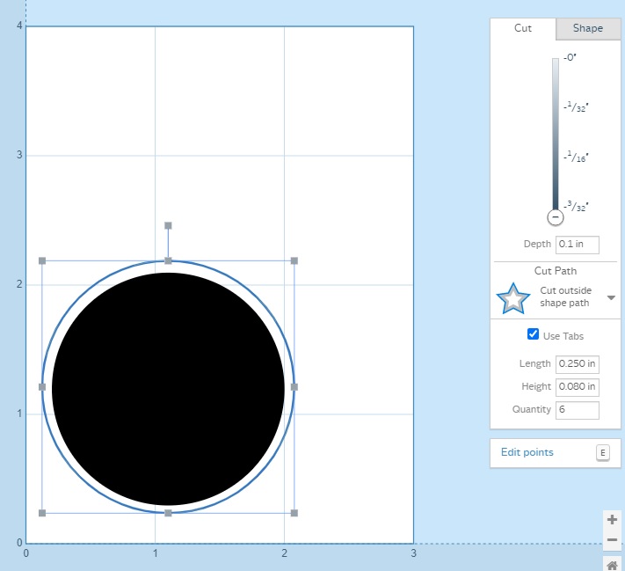Click the depth slider handle knob
This screenshot has width=625, height=571.
click(555, 217)
